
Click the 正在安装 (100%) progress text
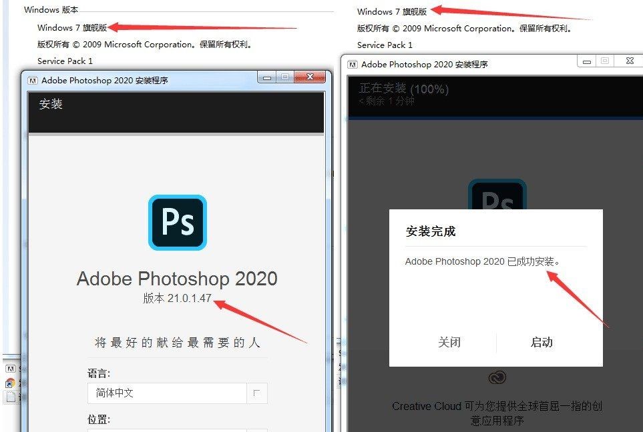(x=403, y=89)
